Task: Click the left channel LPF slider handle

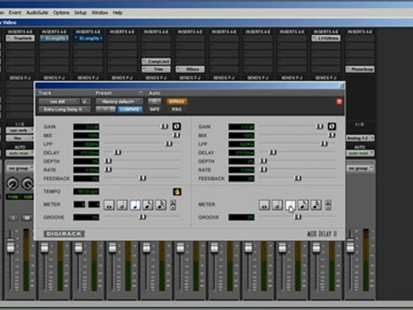Action: tap(169, 144)
